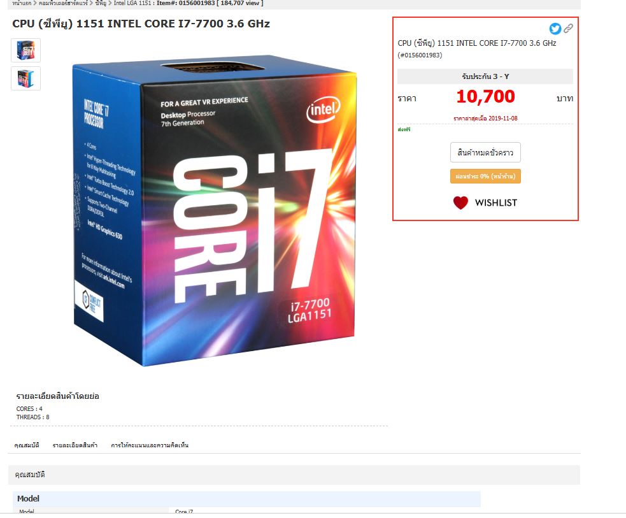Click the คุณสมบัติ gray section bar

294,475
